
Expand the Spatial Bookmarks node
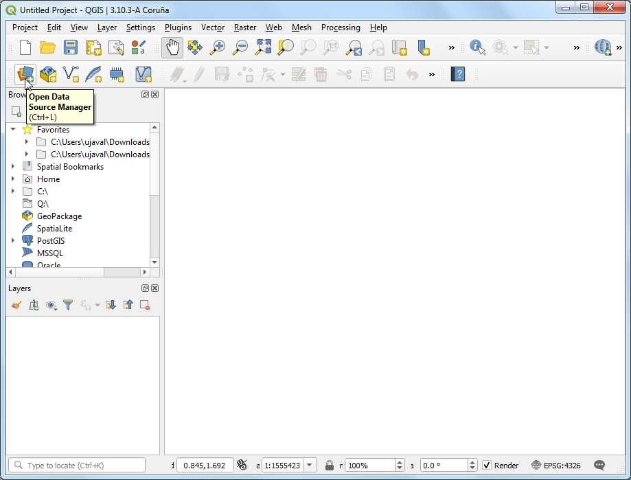coord(13,166)
